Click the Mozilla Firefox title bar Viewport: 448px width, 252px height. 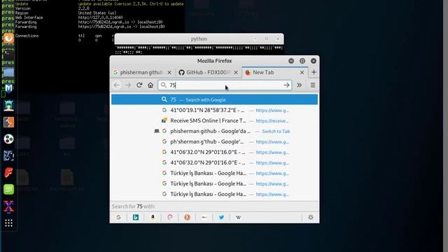tap(214, 61)
